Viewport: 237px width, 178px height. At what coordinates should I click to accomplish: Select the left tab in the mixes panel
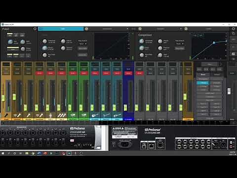pyautogui.click(x=203, y=75)
